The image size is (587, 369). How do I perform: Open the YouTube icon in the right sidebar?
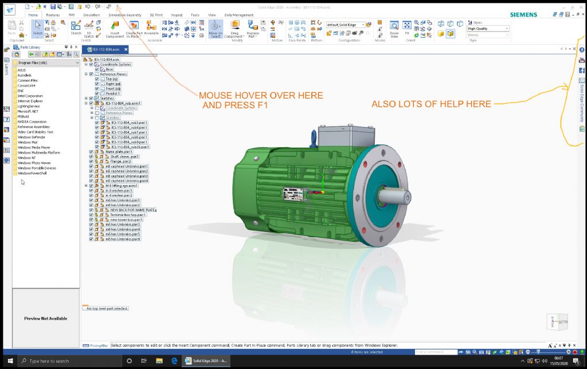pyautogui.click(x=582, y=60)
